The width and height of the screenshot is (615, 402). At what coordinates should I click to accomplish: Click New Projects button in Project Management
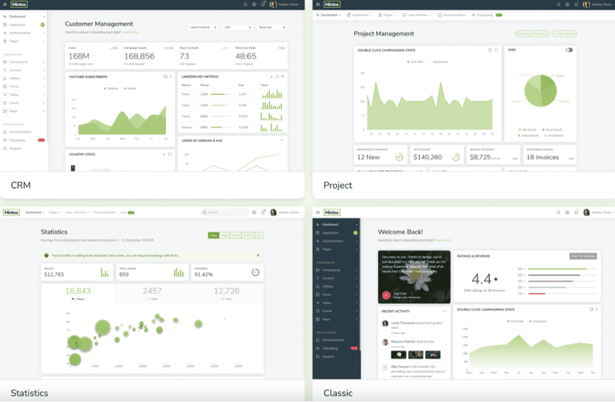tap(565, 34)
